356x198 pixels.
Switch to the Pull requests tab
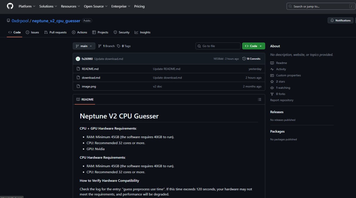coord(55,32)
